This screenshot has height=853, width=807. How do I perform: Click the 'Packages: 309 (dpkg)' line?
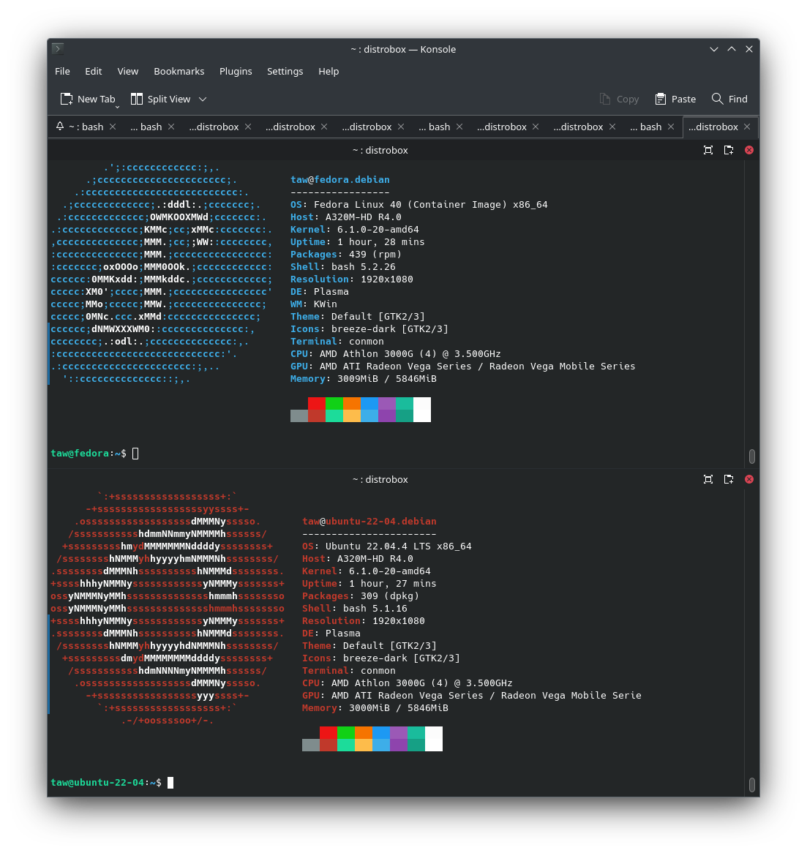tap(361, 595)
